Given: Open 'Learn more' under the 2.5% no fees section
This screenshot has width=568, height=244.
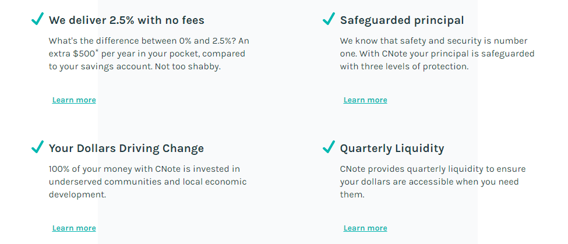Looking at the screenshot, I should coord(74,100).
